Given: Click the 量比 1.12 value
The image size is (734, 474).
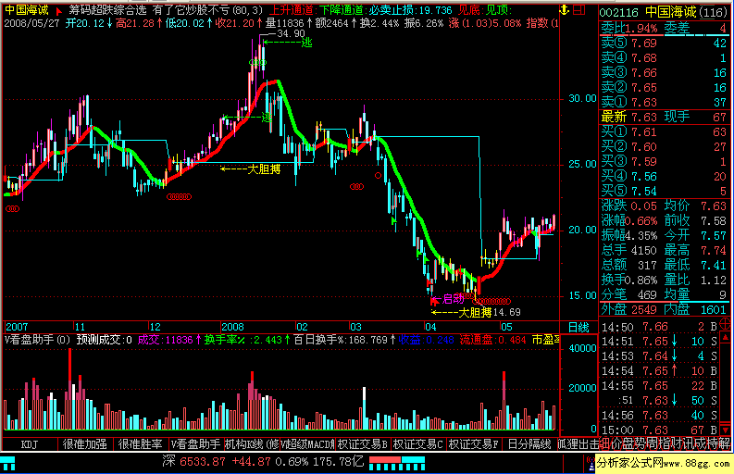Looking at the screenshot, I should click(714, 281).
